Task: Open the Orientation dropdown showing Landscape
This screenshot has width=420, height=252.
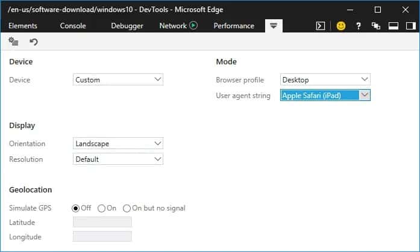Action: click(118, 144)
